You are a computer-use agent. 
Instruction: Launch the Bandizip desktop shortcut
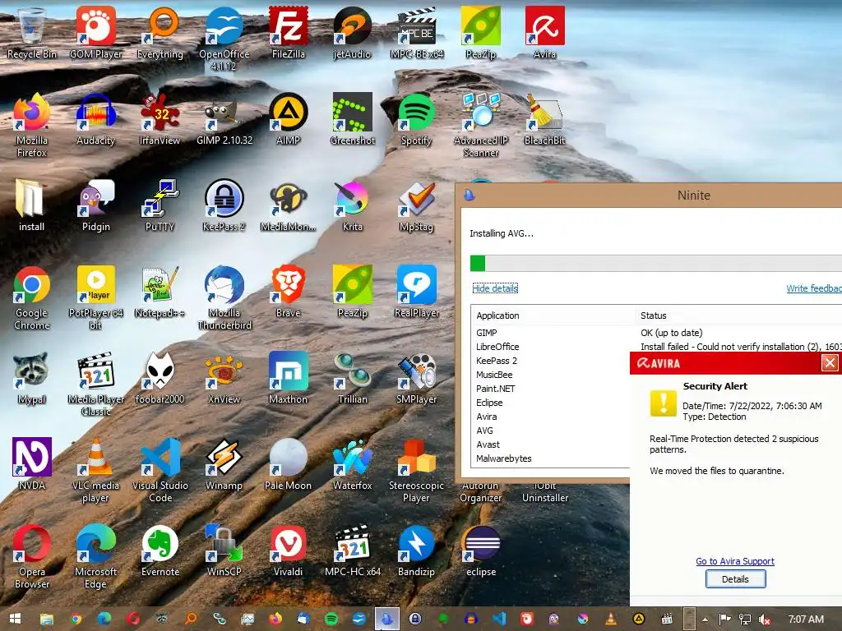(x=417, y=550)
